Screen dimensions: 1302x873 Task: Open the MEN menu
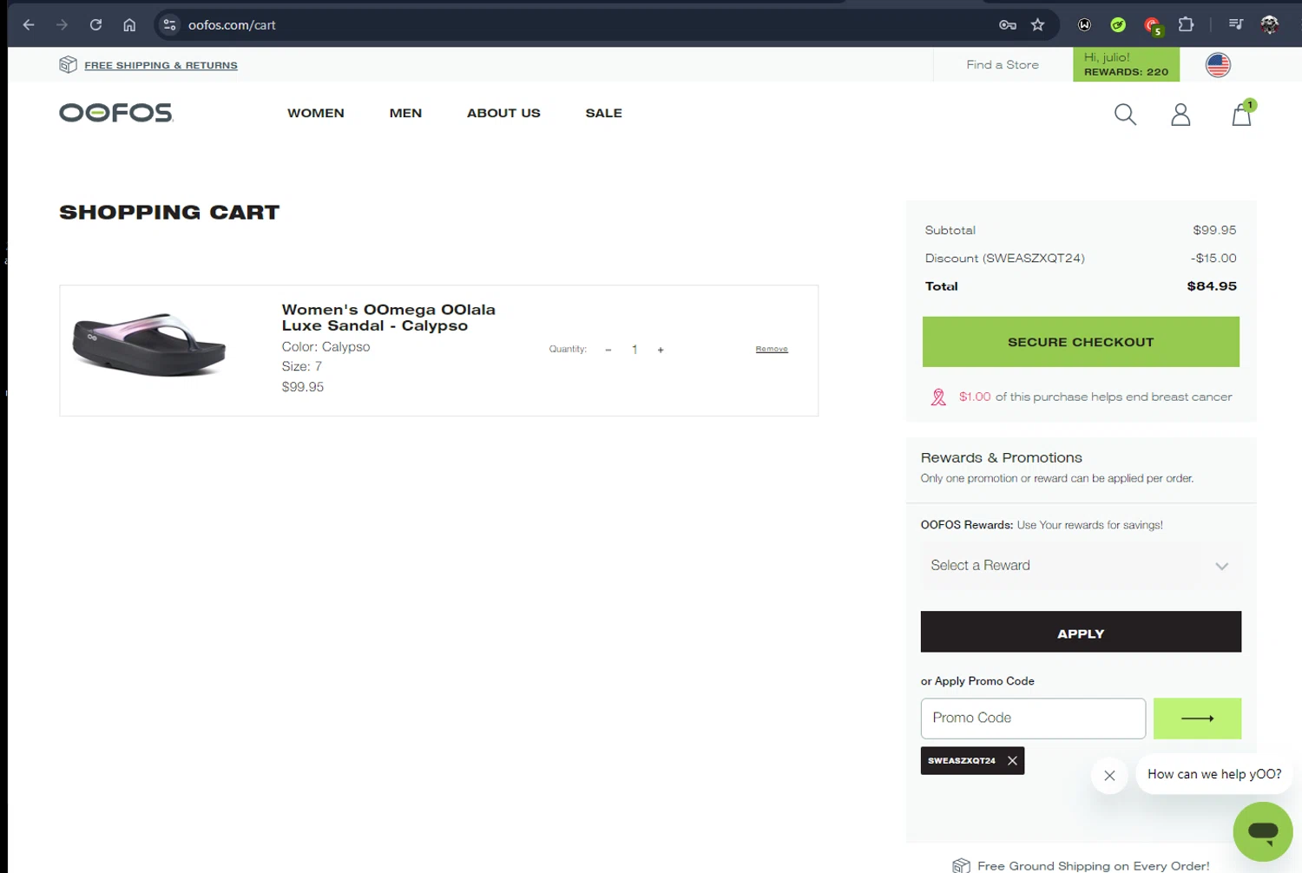tap(405, 113)
